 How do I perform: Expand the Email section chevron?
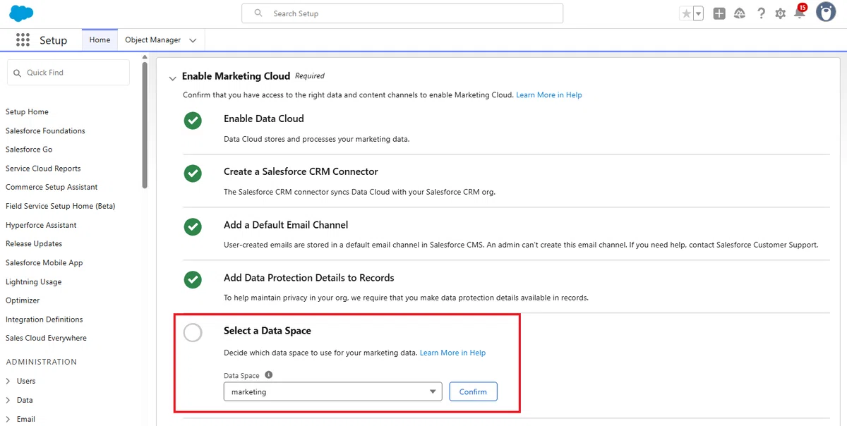click(8, 419)
